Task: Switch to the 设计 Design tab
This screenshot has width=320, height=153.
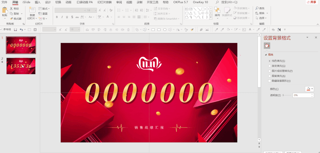Action: click(48, 2)
